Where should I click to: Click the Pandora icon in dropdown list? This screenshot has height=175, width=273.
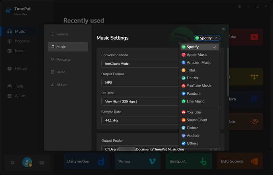point(183,94)
